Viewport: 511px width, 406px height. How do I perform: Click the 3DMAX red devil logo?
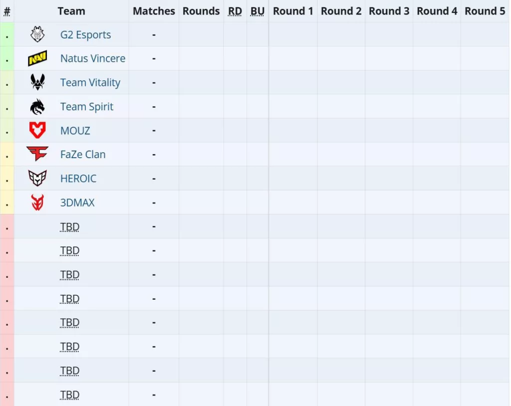[x=37, y=203]
